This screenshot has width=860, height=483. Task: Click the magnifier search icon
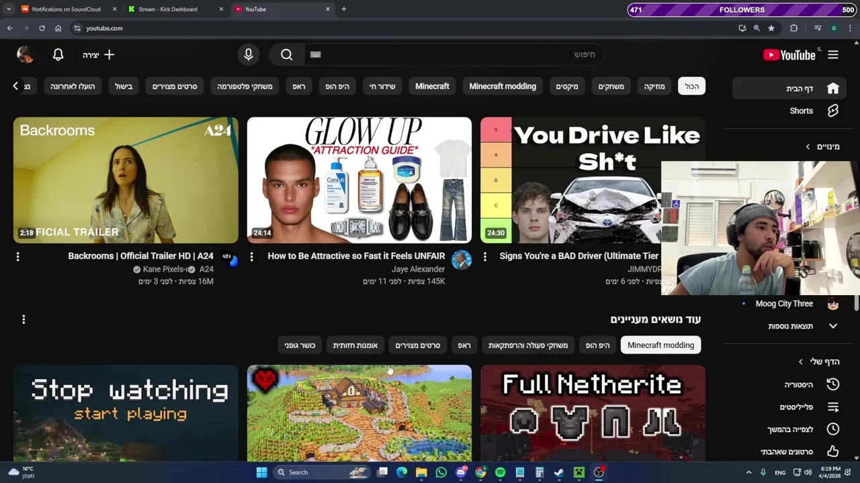click(x=287, y=55)
